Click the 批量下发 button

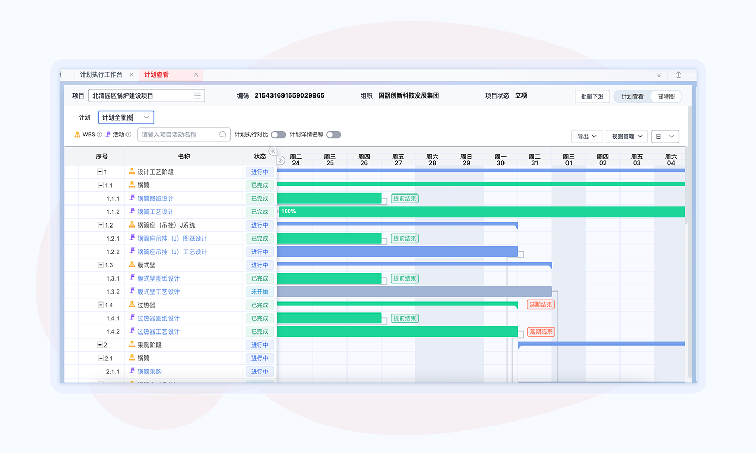pos(592,96)
